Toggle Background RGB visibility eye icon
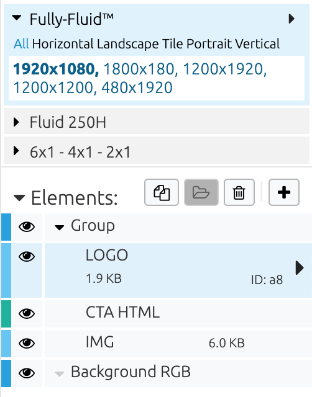 (x=27, y=373)
